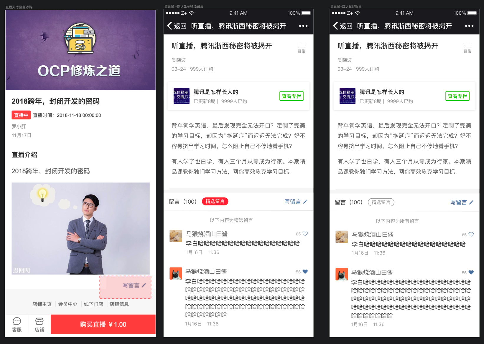Go back via 返回 arrow in 默认显示精选留言 screen
This screenshot has height=344, width=484.
pyautogui.click(x=177, y=26)
